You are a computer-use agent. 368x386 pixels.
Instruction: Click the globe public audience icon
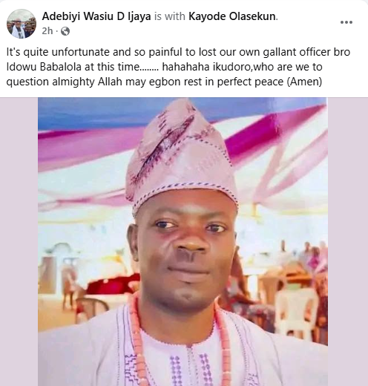[x=65, y=31]
